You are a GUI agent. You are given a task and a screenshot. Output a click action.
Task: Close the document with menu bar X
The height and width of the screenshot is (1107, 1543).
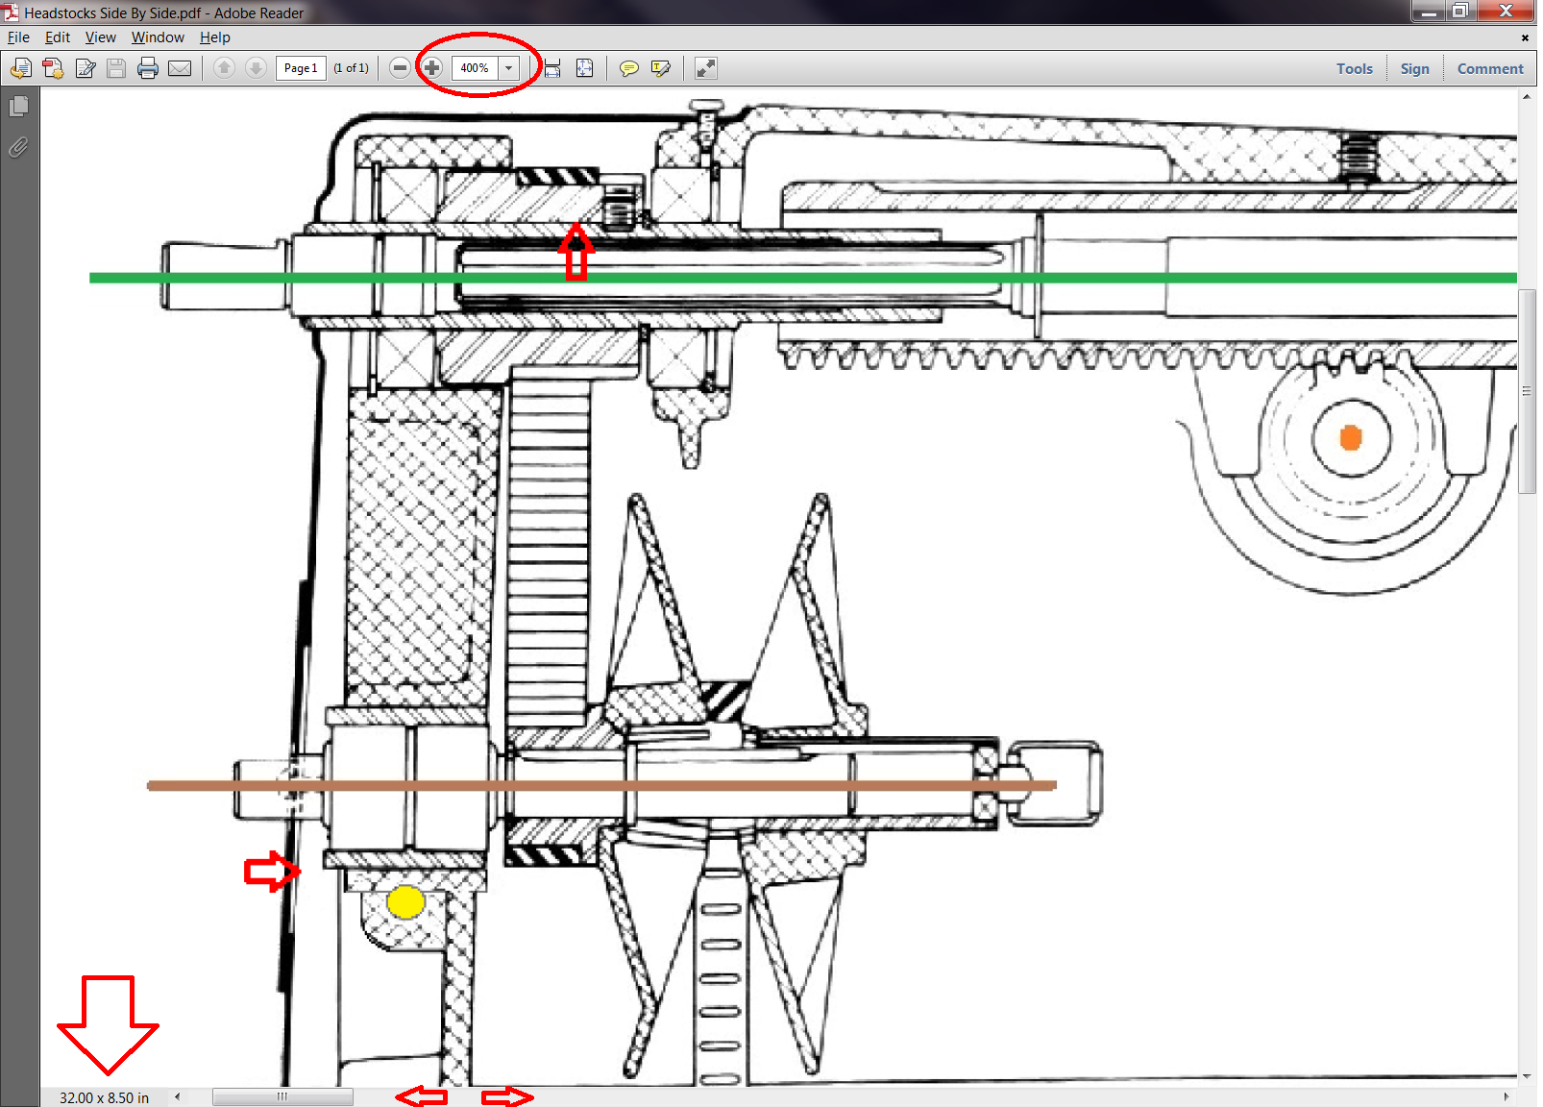[1525, 38]
